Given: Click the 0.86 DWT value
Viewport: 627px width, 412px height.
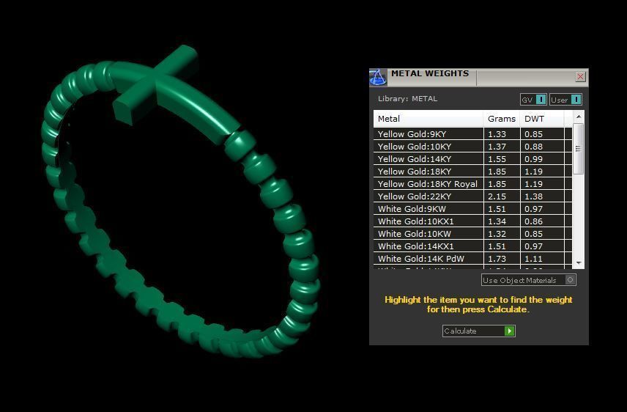Looking at the screenshot, I should coord(533,221).
